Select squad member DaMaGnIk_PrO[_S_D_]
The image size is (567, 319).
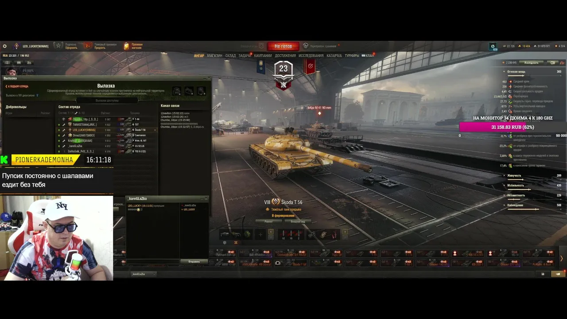tap(107, 151)
